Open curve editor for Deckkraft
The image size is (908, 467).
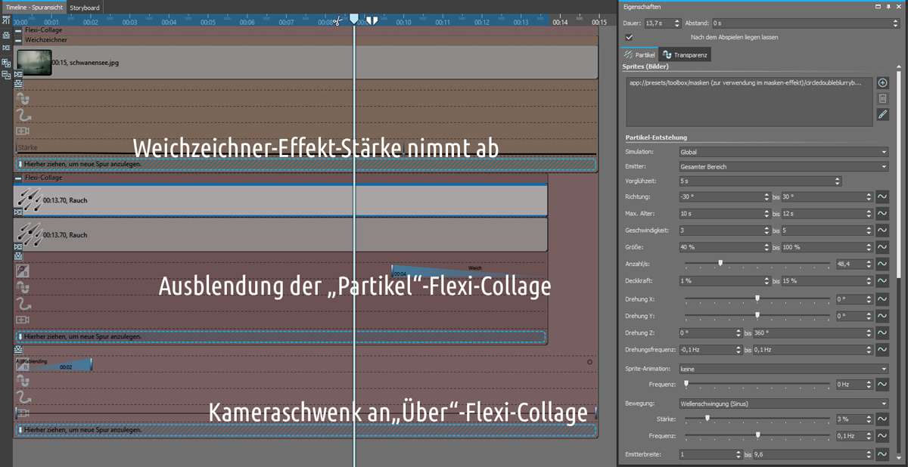pyautogui.click(x=882, y=281)
